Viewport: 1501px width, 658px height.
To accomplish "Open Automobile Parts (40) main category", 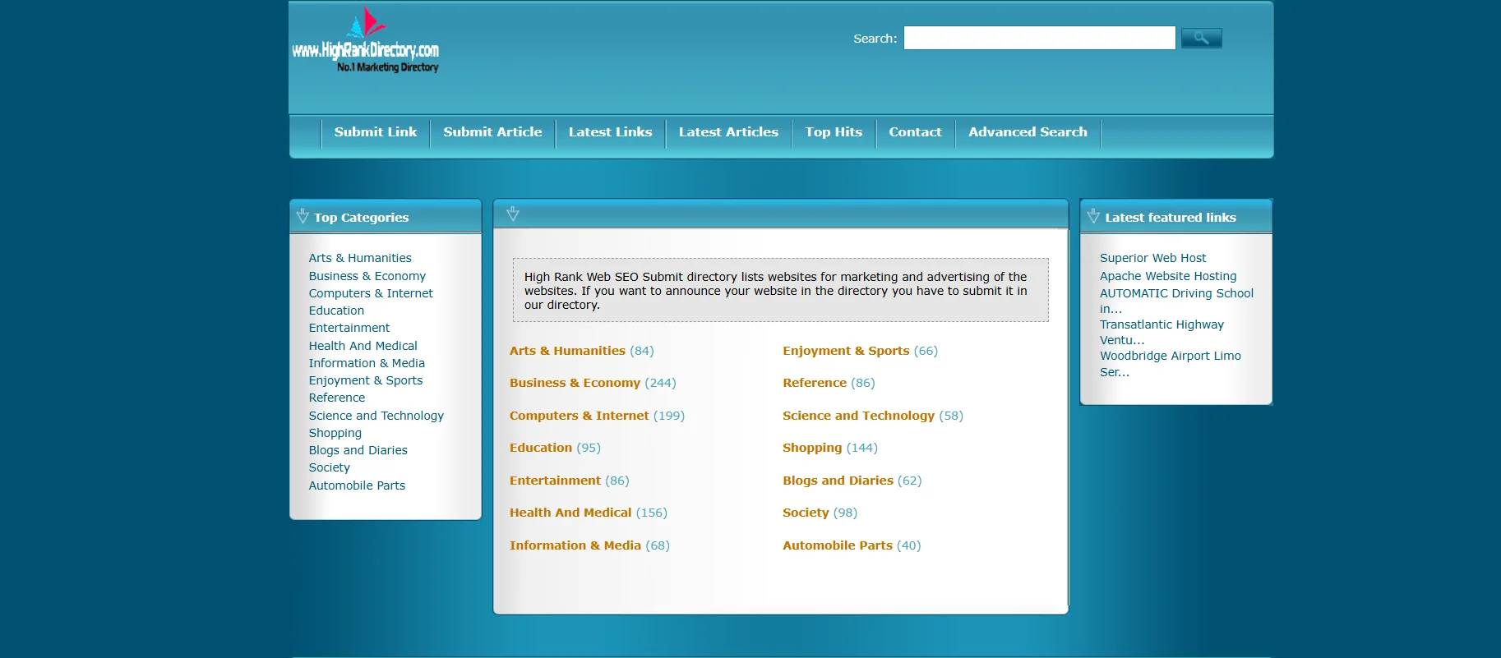I will click(838, 545).
